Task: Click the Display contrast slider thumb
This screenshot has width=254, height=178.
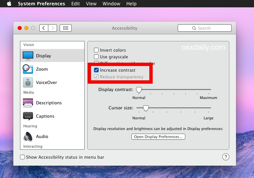Action: (x=139, y=90)
